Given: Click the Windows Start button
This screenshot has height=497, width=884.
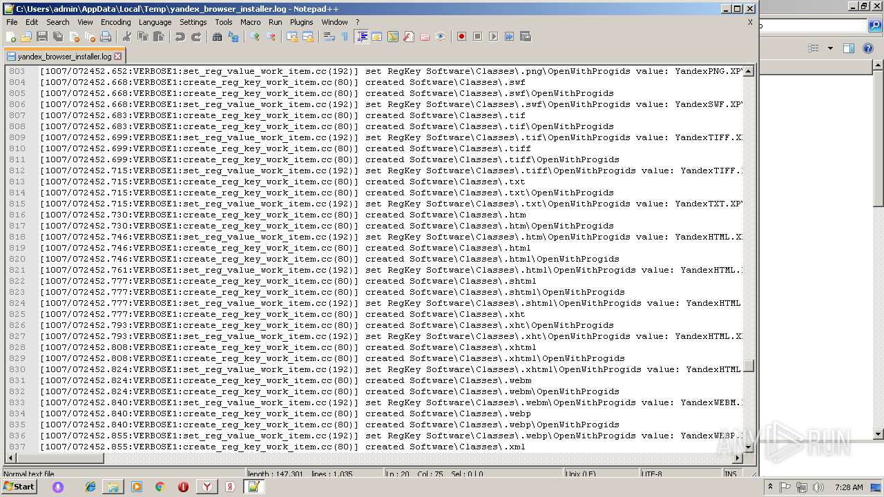Looking at the screenshot, I should pyautogui.click(x=19, y=487).
